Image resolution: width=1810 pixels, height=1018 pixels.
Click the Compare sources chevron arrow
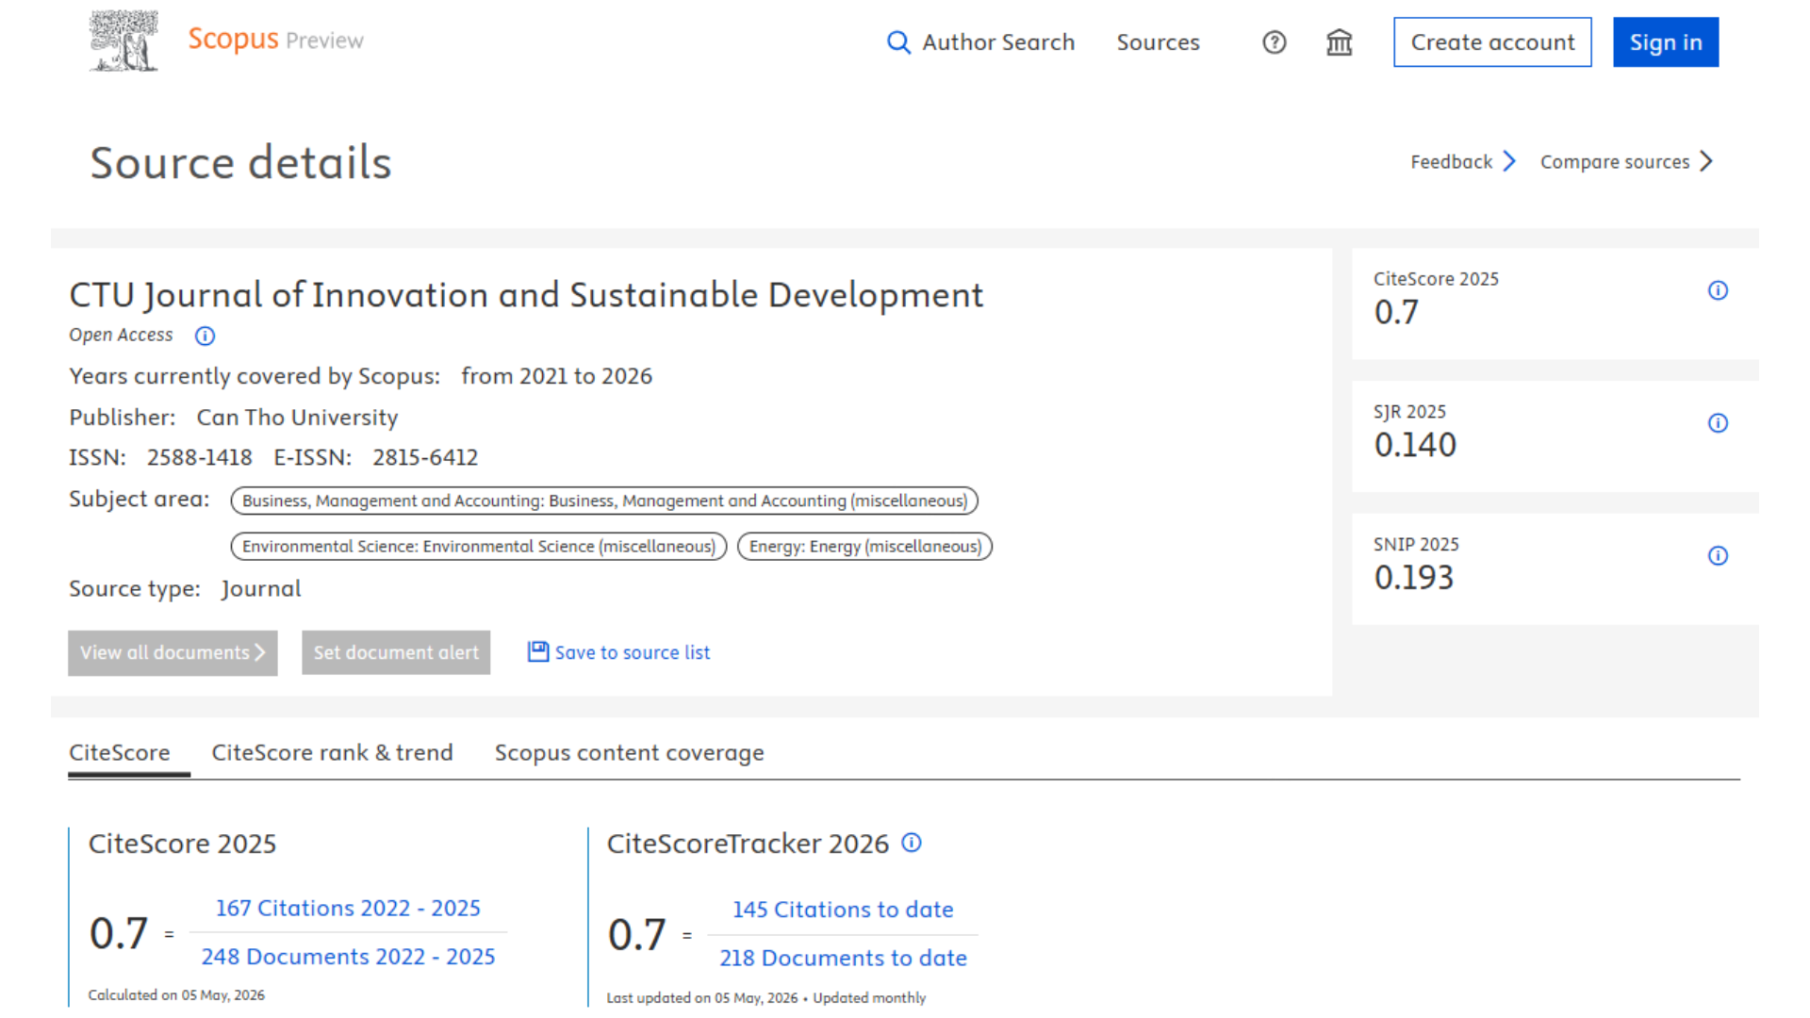pyautogui.click(x=1706, y=161)
